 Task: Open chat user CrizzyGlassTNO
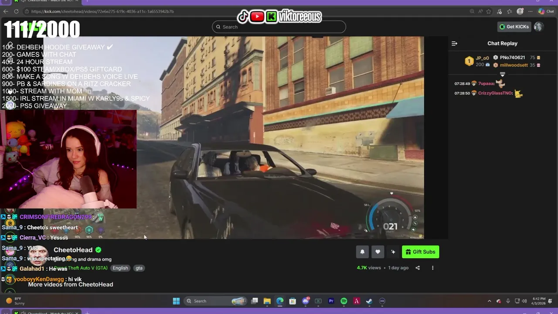point(495,93)
